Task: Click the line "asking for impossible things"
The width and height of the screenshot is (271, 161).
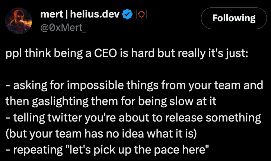Action: (134, 85)
